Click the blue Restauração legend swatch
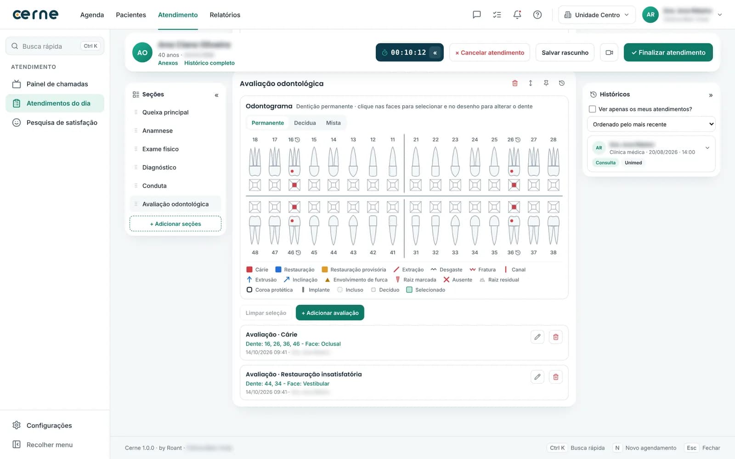The width and height of the screenshot is (735, 459). [278, 269]
